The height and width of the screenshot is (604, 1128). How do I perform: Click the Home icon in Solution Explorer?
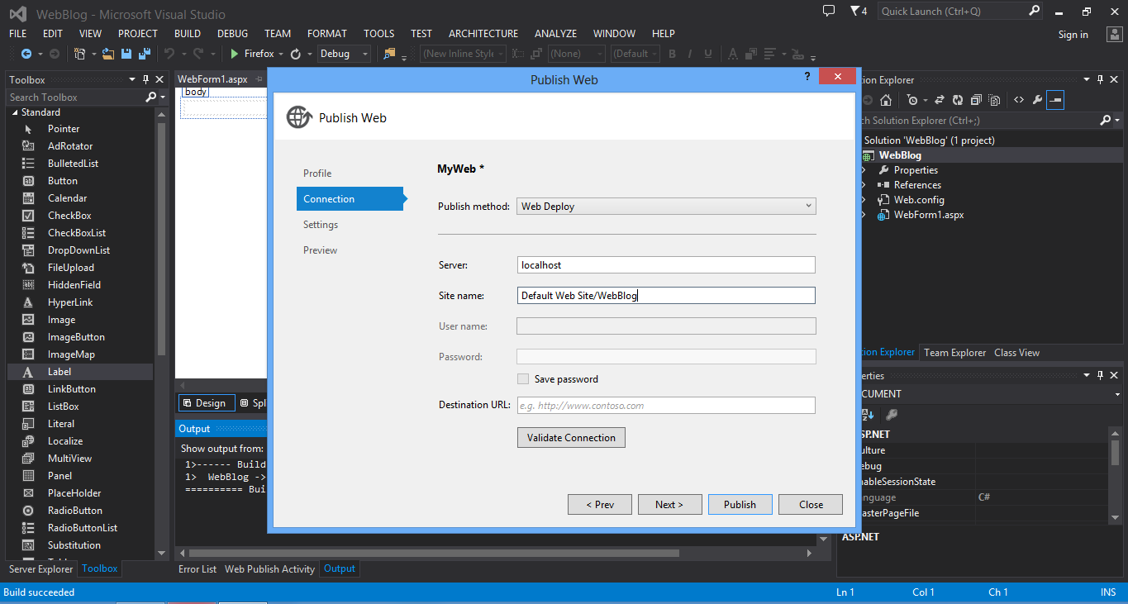click(886, 100)
